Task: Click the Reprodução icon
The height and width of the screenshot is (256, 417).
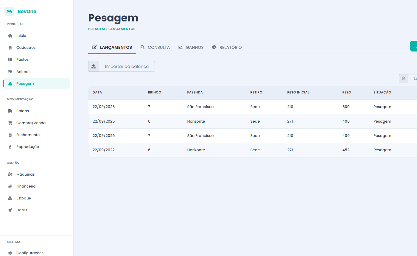Action: pos(10,147)
